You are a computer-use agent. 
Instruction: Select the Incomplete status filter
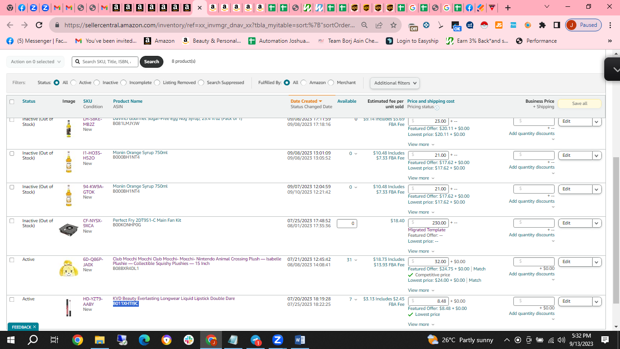click(123, 83)
